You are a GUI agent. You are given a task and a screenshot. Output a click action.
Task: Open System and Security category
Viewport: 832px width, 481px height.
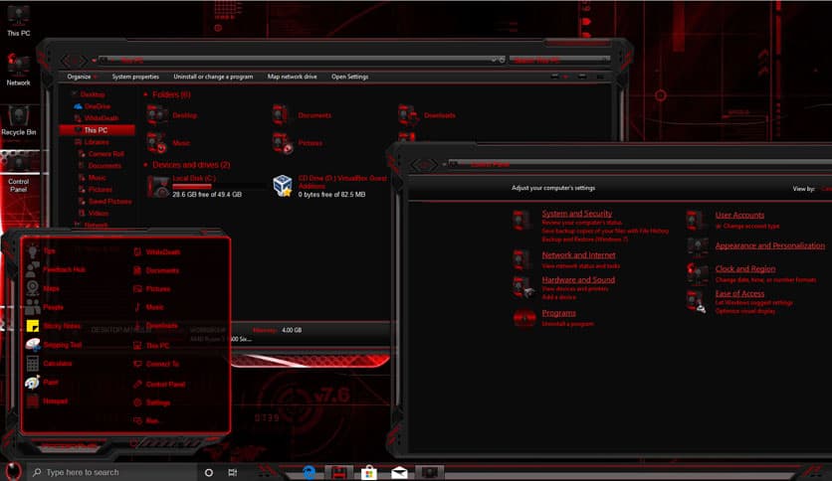point(577,214)
